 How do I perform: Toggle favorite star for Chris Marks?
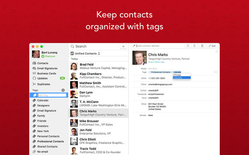pos(217,51)
